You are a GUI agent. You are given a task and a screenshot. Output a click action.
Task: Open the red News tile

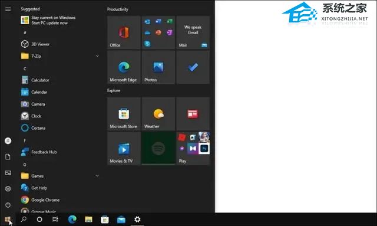tap(193, 114)
